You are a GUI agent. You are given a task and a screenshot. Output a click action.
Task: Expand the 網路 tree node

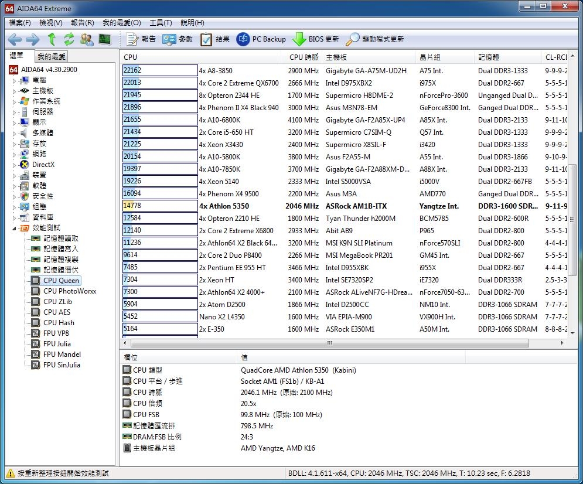coord(14,154)
